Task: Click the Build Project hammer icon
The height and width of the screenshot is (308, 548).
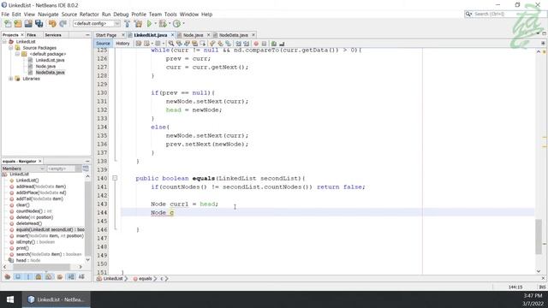Action: pos(128,24)
